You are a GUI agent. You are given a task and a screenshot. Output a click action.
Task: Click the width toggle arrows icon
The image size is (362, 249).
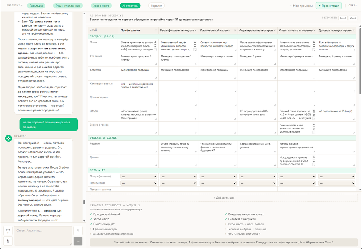(8, 231)
